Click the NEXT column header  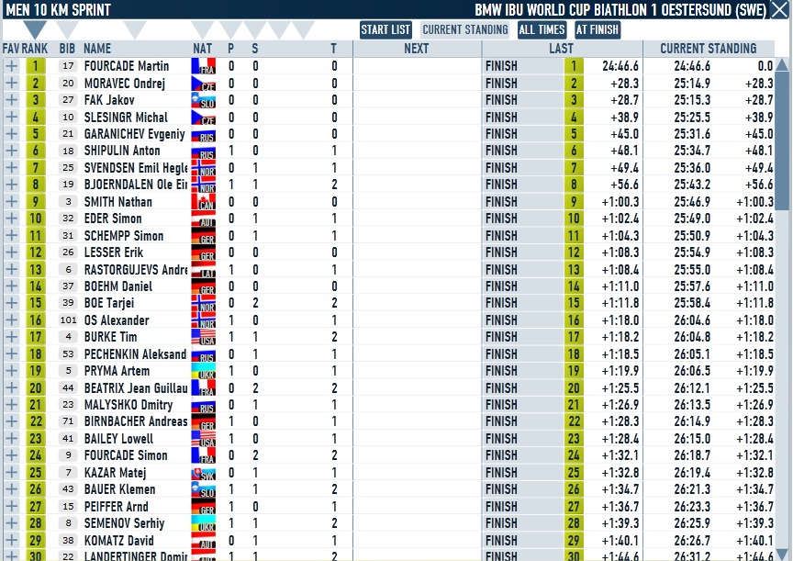(416, 49)
